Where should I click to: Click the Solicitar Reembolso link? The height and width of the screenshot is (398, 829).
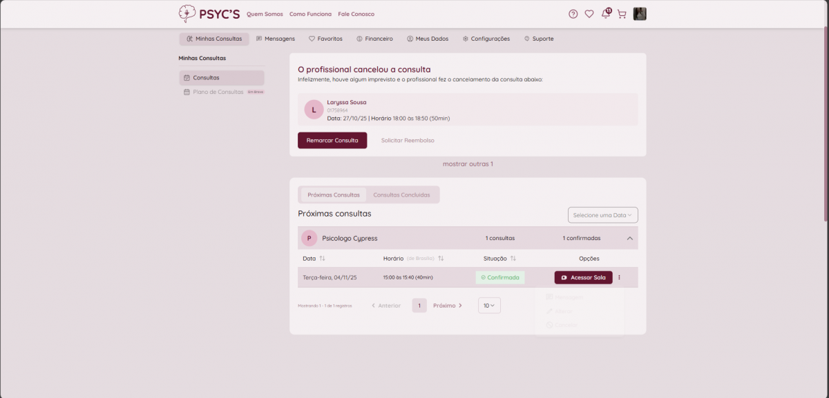(408, 140)
